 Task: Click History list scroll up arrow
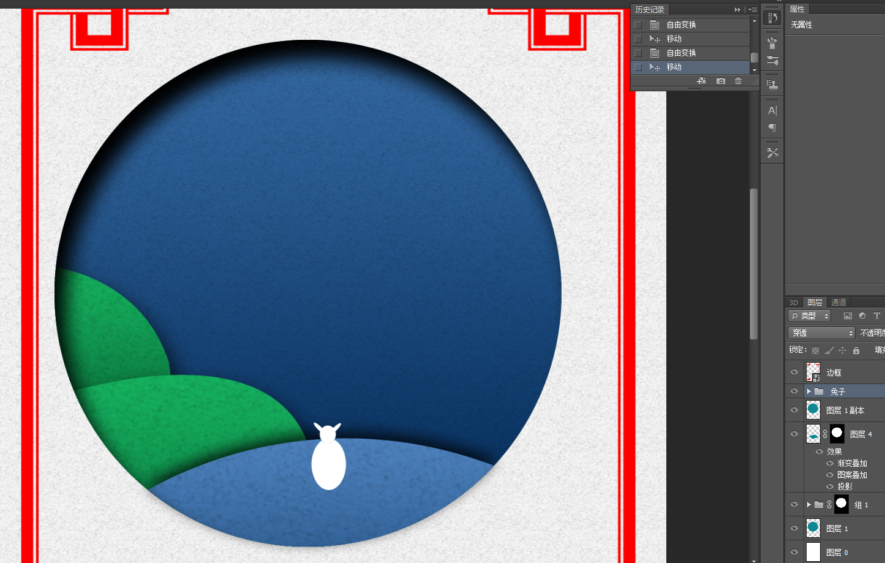pos(755,21)
